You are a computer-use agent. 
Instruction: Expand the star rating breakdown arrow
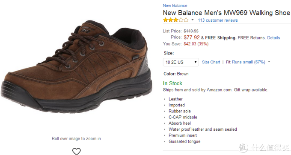point(193,20)
